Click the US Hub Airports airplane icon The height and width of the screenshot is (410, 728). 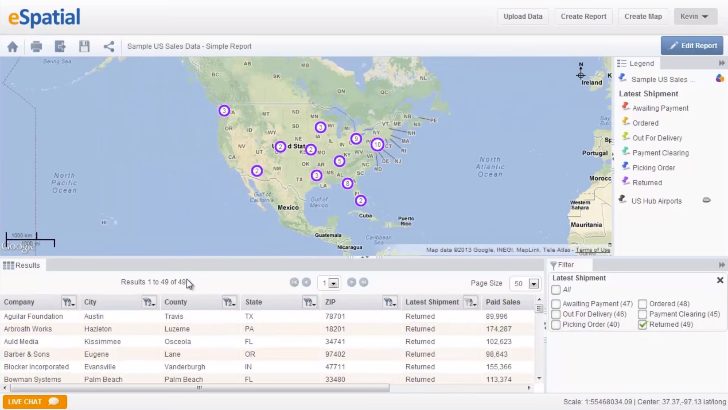click(x=622, y=200)
